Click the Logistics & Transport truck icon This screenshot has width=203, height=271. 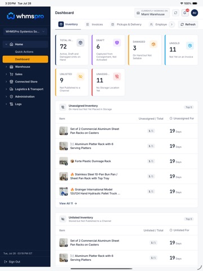(11, 89)
